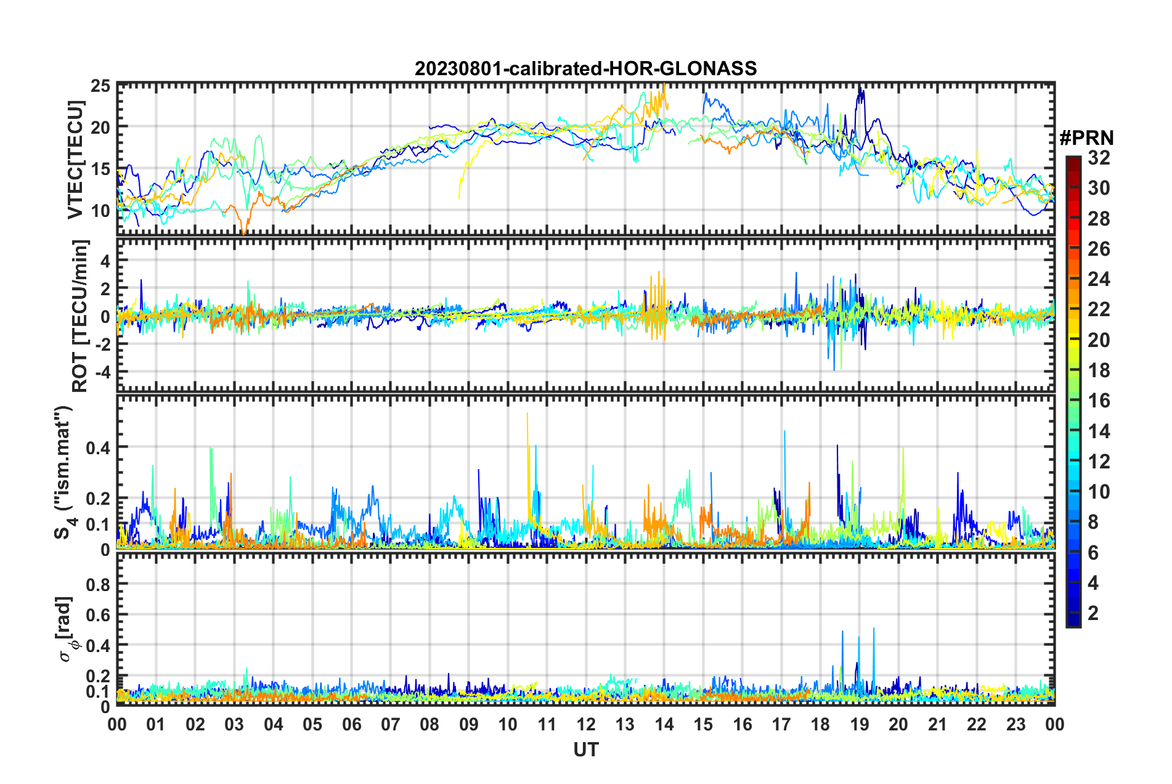Select the "VTEC[TECU]" y-axis label
The height and width of the screenshot is (784, 1172).
click(75, 160)
